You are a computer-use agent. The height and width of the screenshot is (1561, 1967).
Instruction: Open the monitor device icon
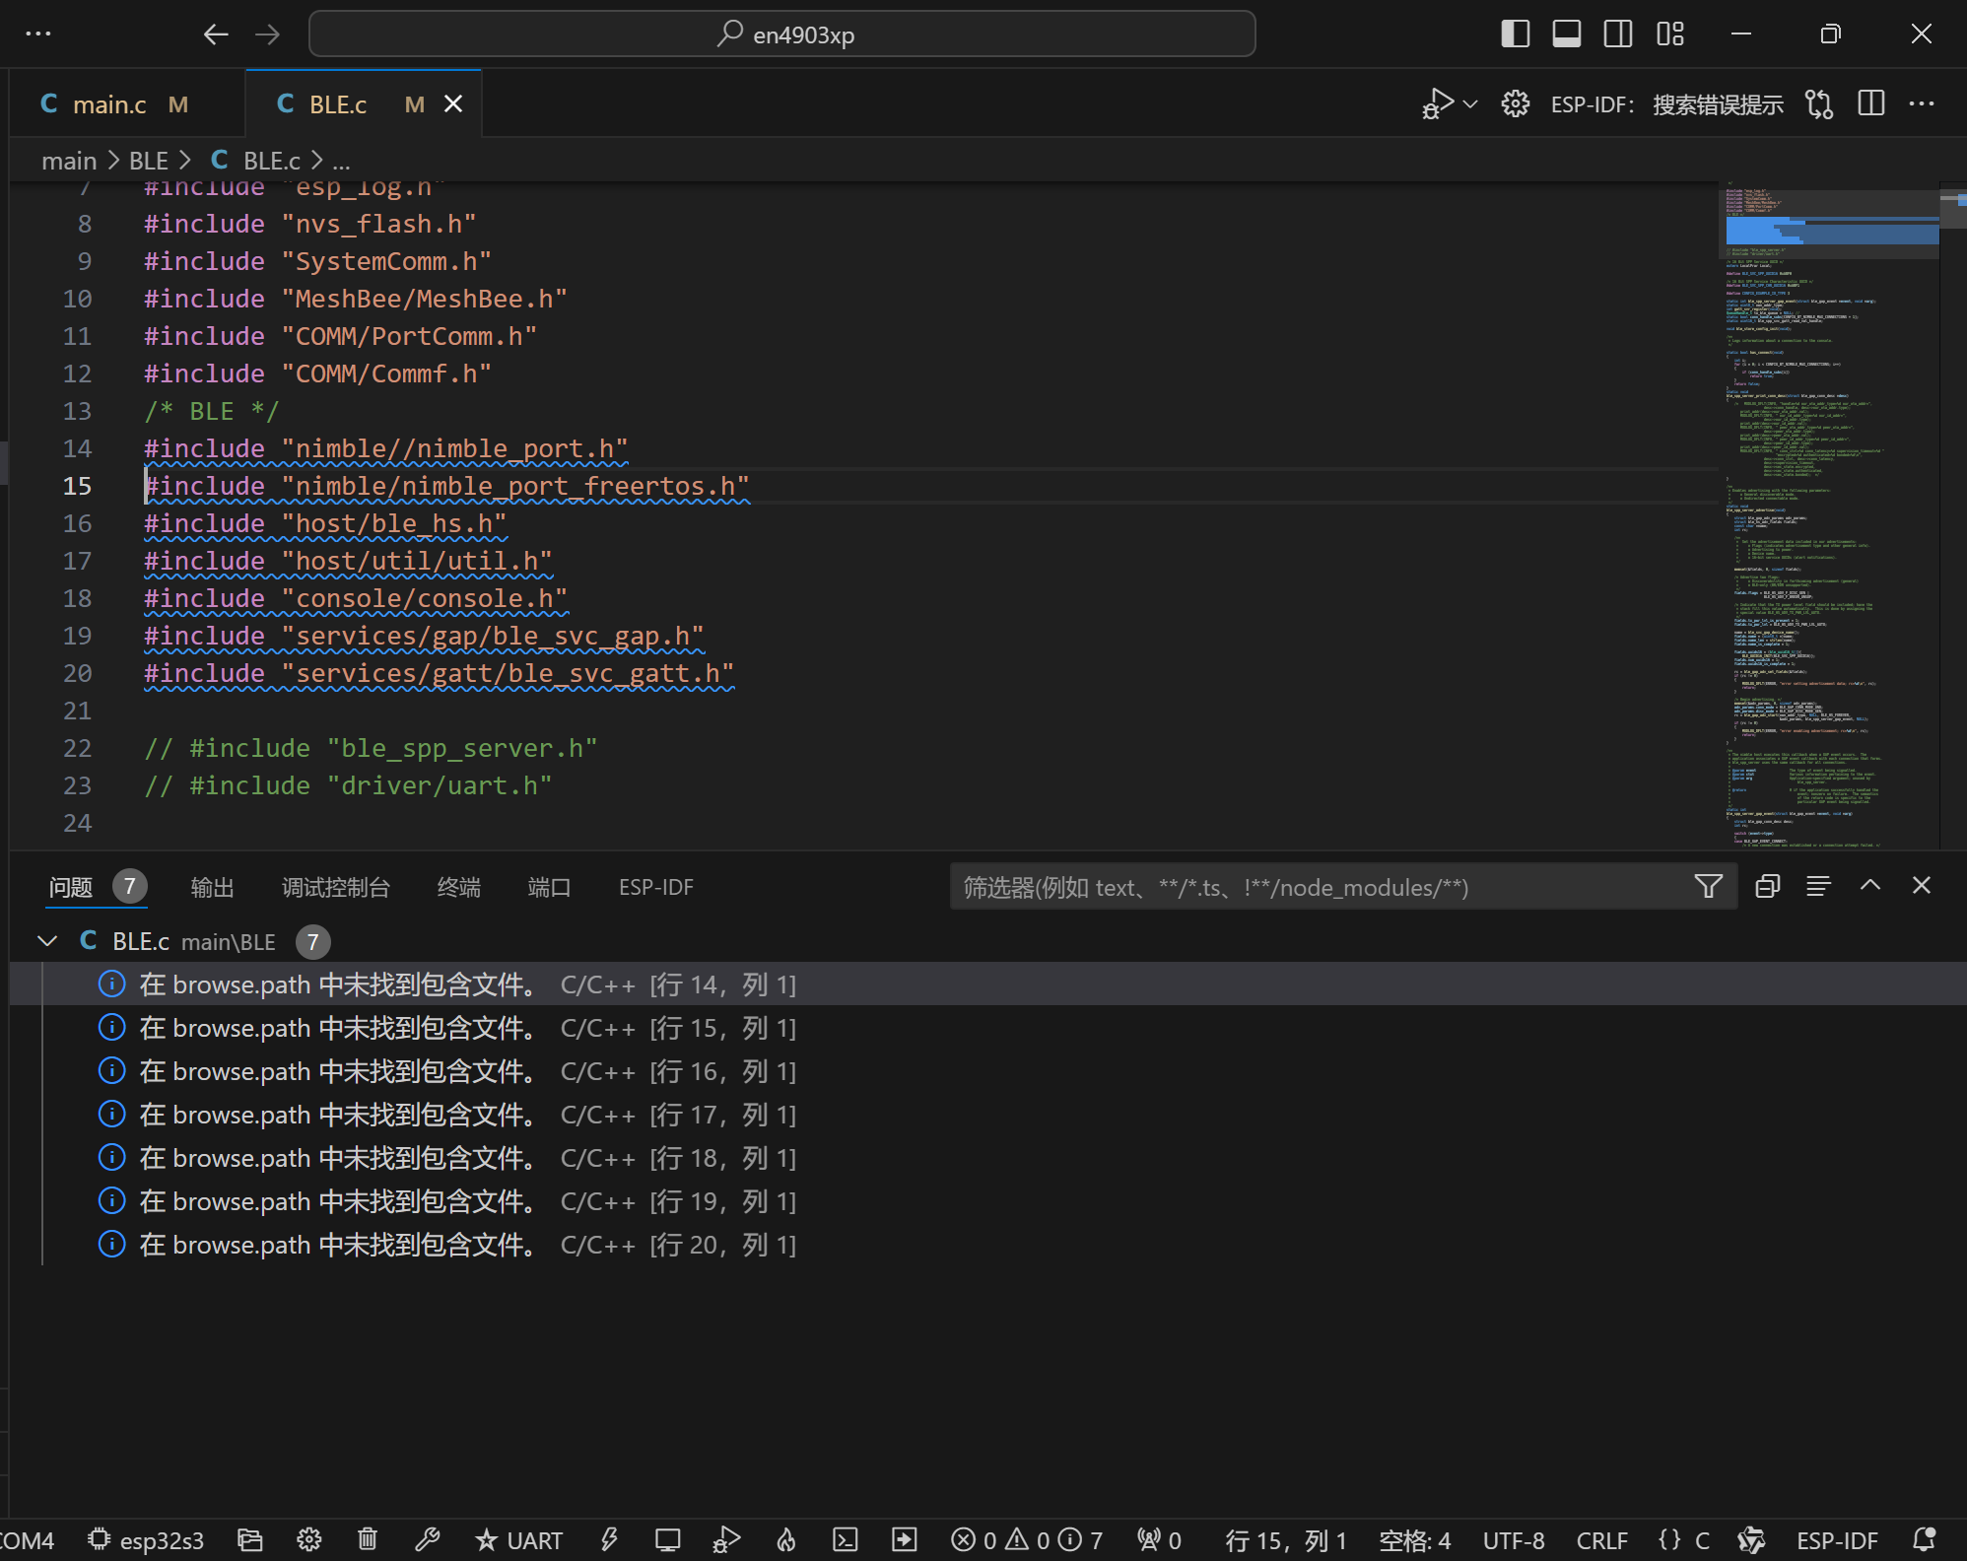coord(668,1540)
